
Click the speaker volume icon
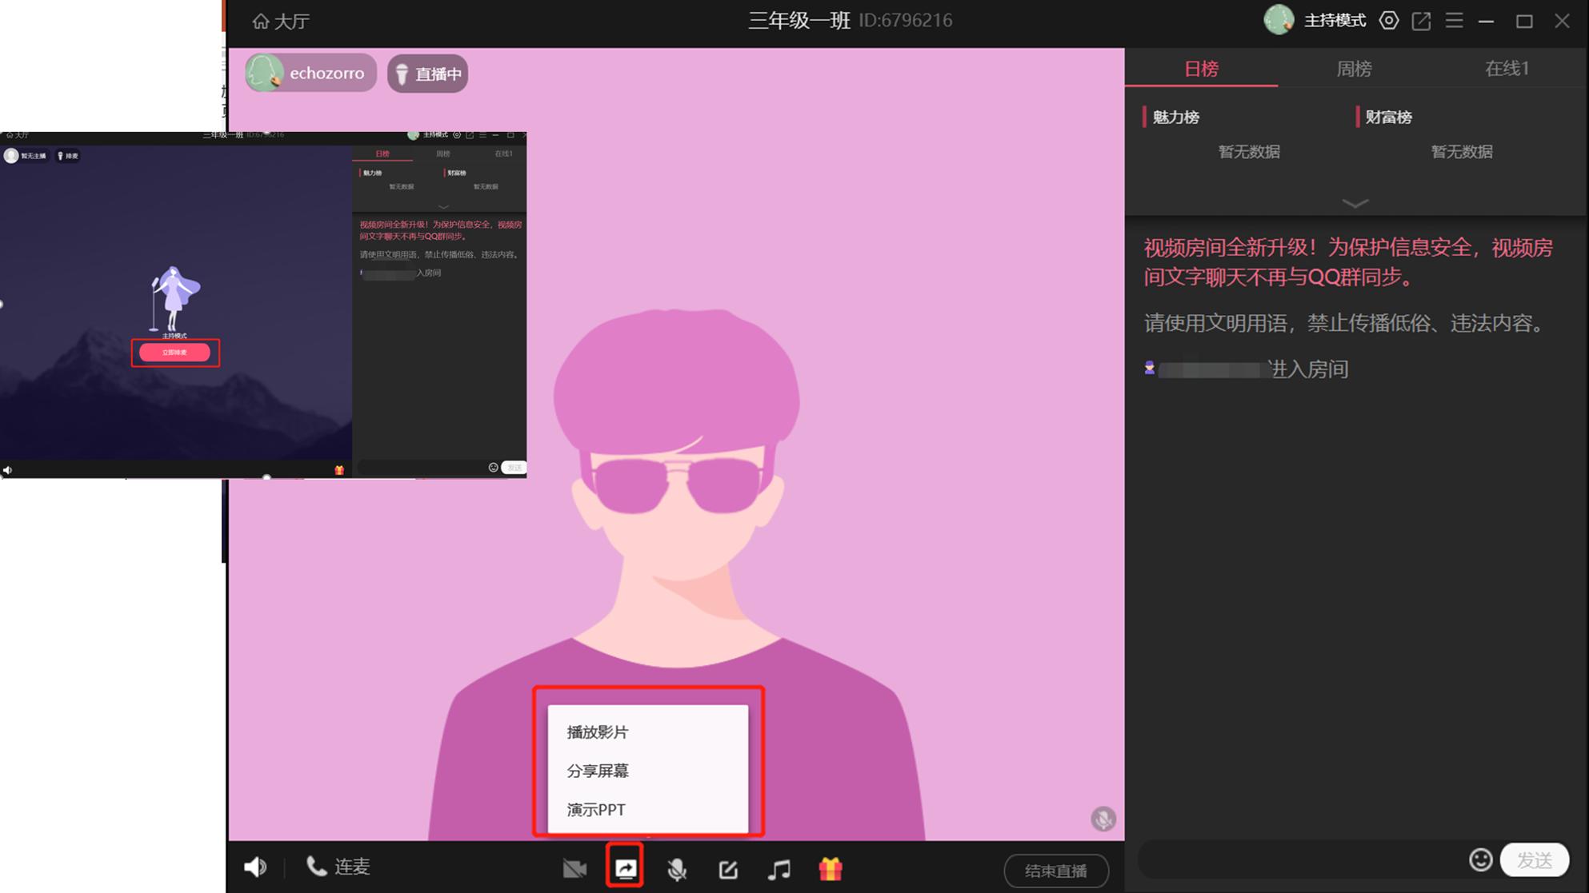click(x=255, y=867)
